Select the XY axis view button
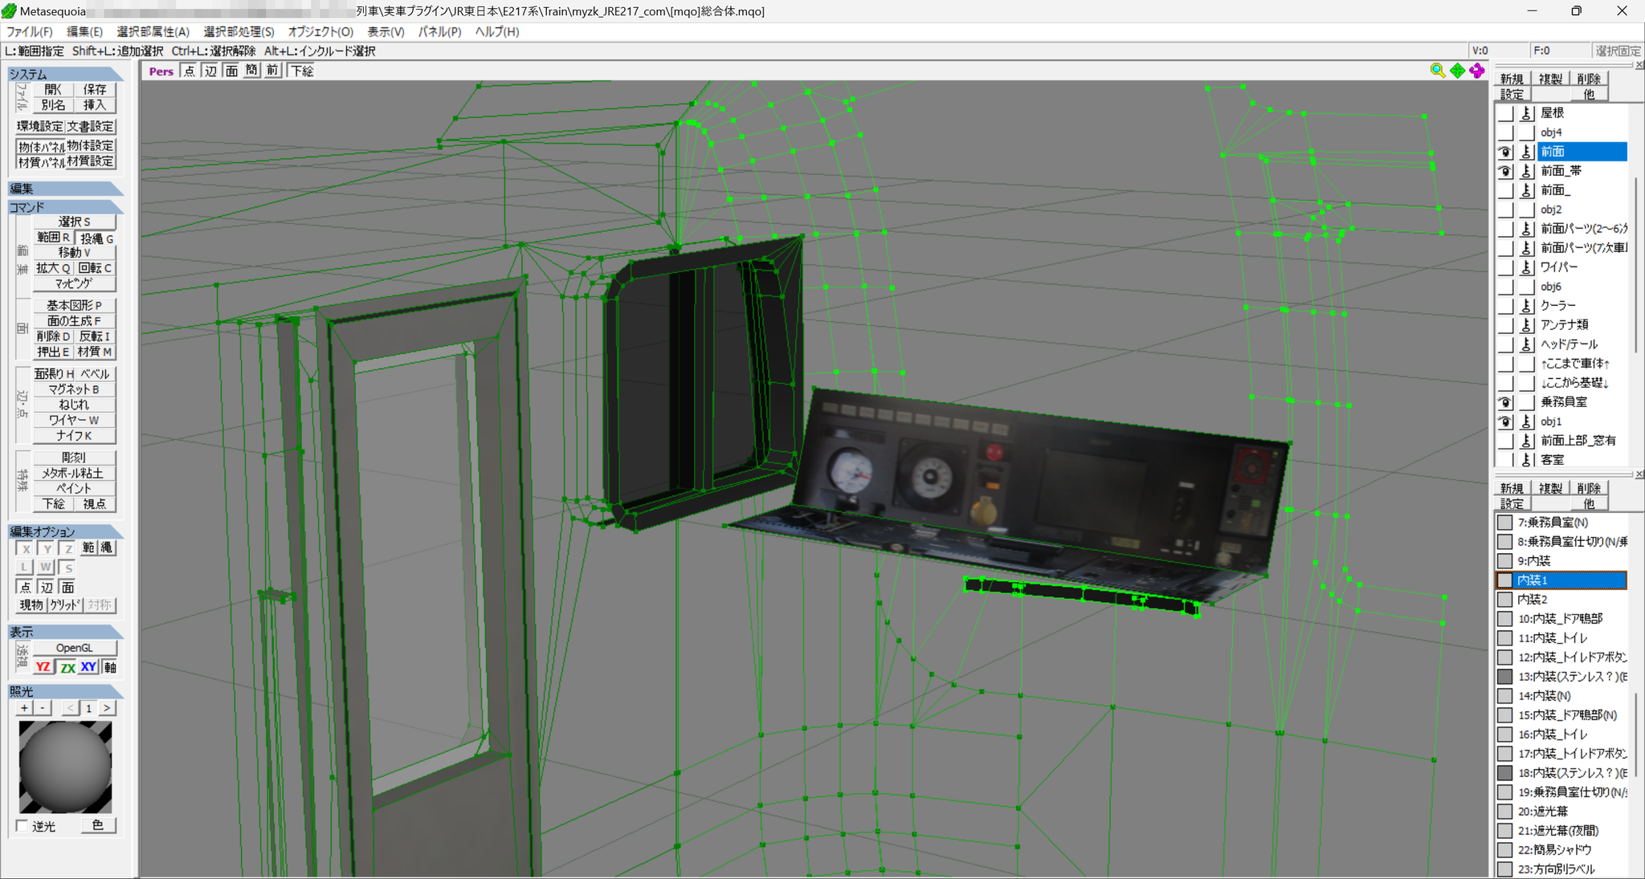 [88, 667]
